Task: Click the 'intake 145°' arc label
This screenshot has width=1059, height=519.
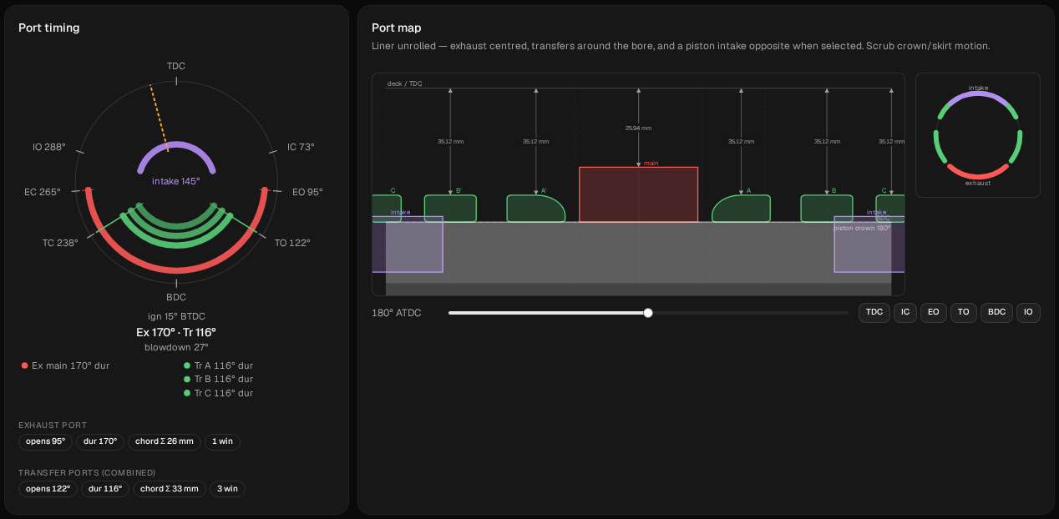Action: [x=176, y=180]
